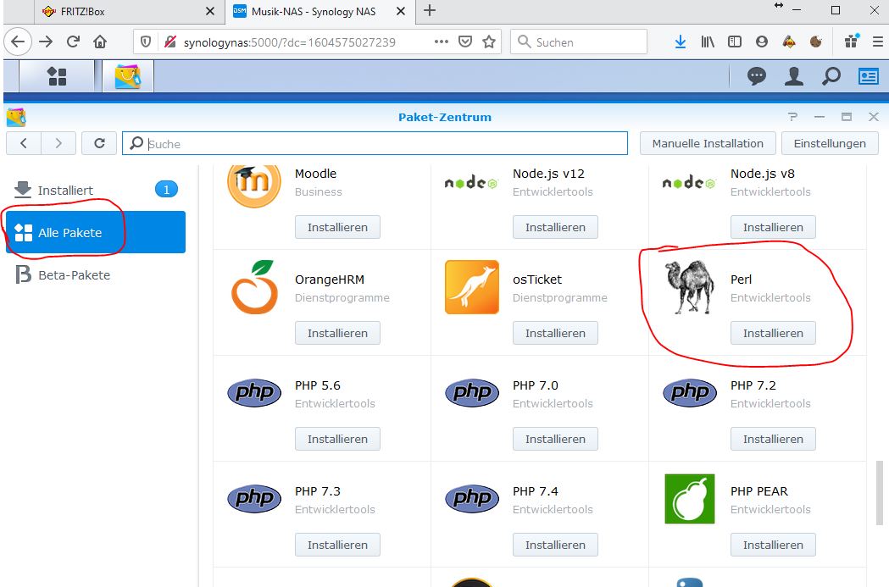Go forward in Paket-Zentrum navigation

[58, 143]
